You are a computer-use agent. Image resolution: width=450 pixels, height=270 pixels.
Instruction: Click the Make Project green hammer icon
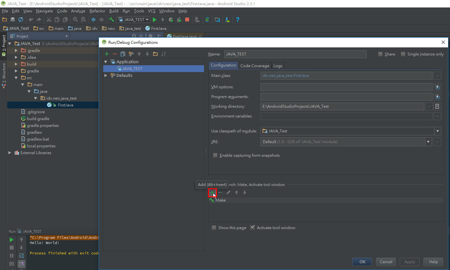click(112, 19)
